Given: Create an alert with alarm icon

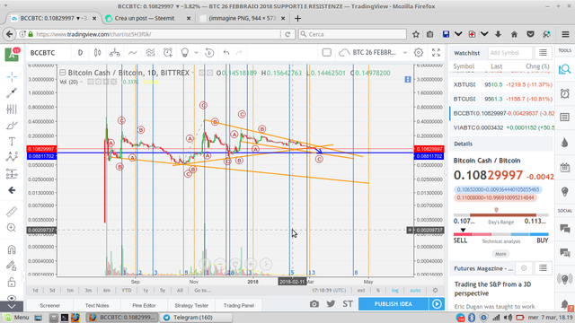Looking at the screenshot, I should (168, 53).
